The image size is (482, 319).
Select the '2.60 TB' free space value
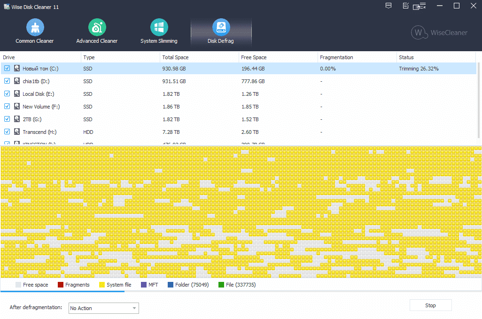(x=250, y=132)
